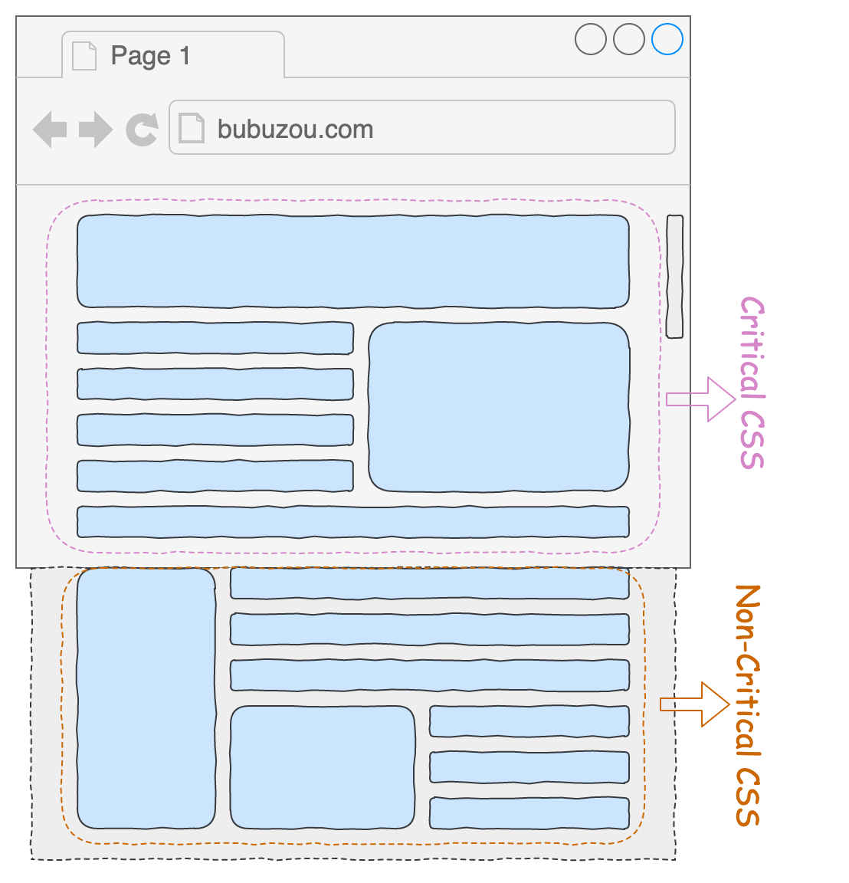This screenshot has width=849, height=883.
Task: Click the browser forward arrow
Action: [96, 129]
